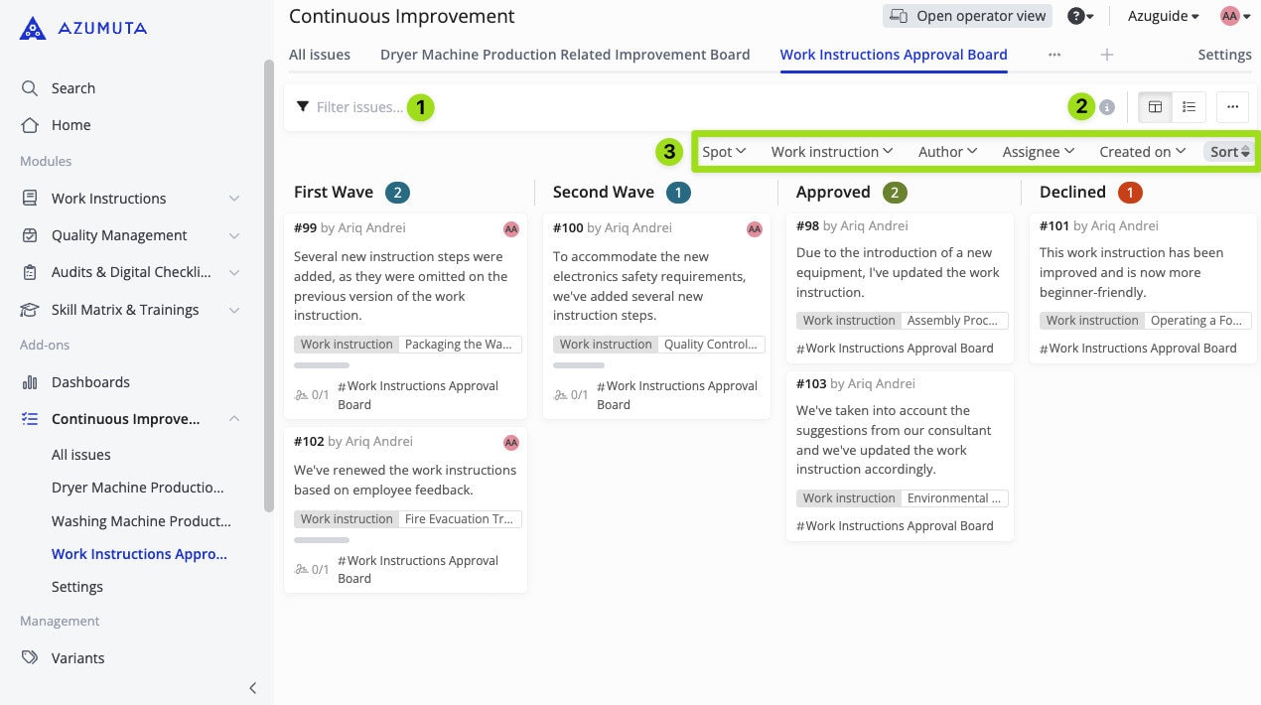The image size is (1261, 705).
Task: Open Search from the sidebar
Action: click(72, 88)
